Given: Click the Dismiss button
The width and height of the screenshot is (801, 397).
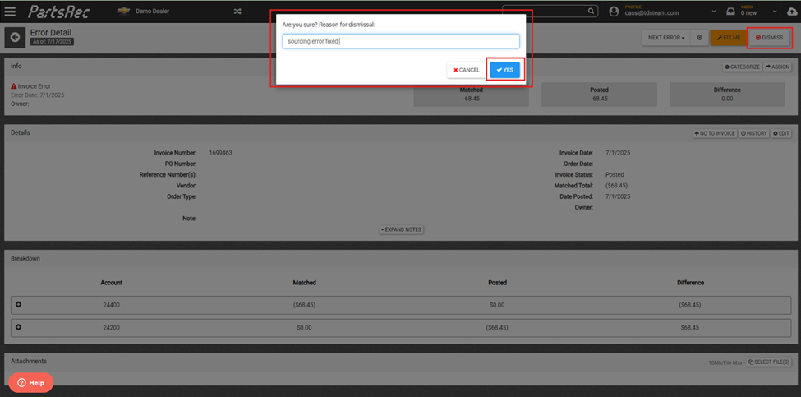Looking at the screenshot, I should [x=769, y=37].
